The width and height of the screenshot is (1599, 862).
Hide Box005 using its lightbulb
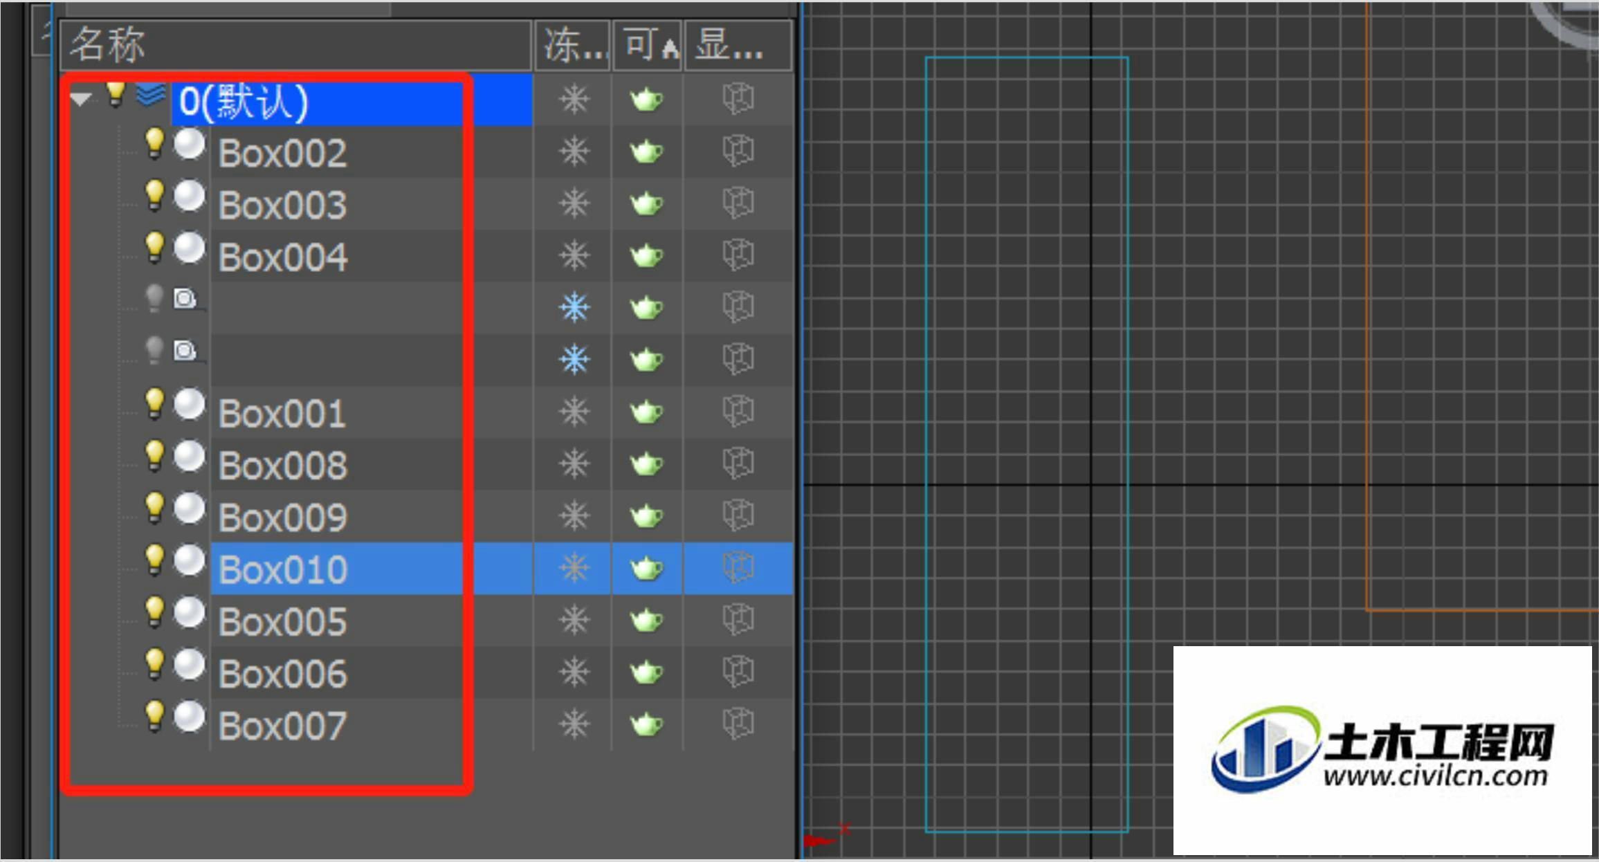[x=154, y=612]
